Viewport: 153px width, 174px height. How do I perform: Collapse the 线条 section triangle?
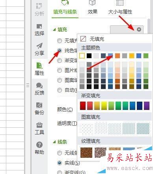pyautogui.click(x=54, y=142)
